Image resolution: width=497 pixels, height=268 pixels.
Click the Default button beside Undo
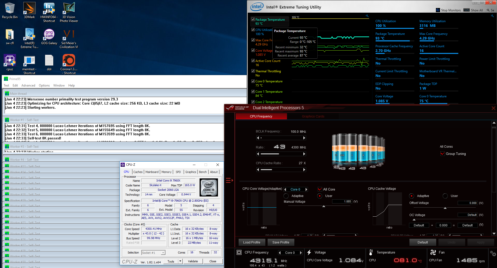point(423,242)
